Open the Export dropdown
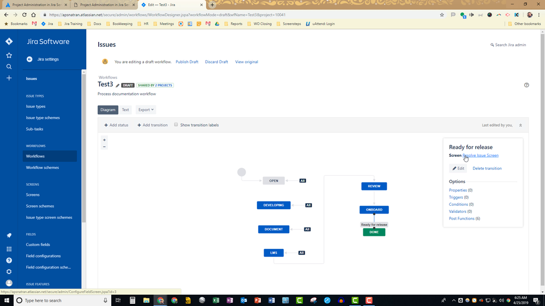Image resolution: width=545 pixels, height=306 pixels. pyautogui.click(x=146, y=109)
